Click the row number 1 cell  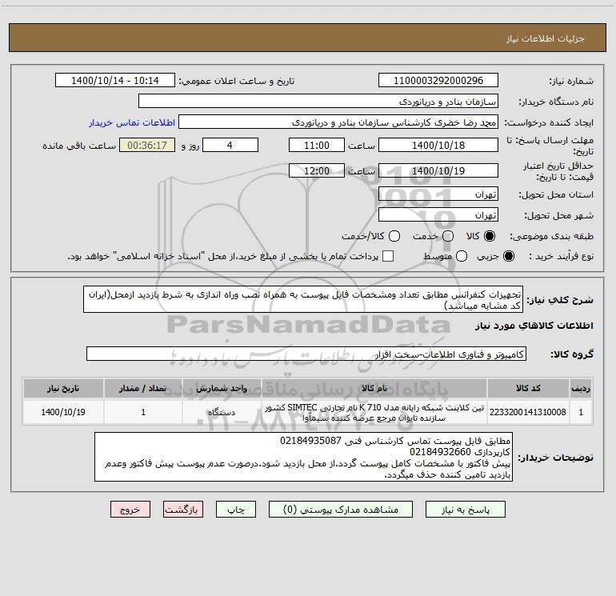tap(581, 412)
